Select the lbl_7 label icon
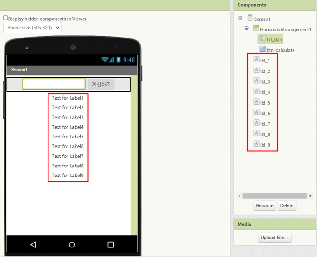The width and height of the screenshot is (317, 257). (256, 123)
